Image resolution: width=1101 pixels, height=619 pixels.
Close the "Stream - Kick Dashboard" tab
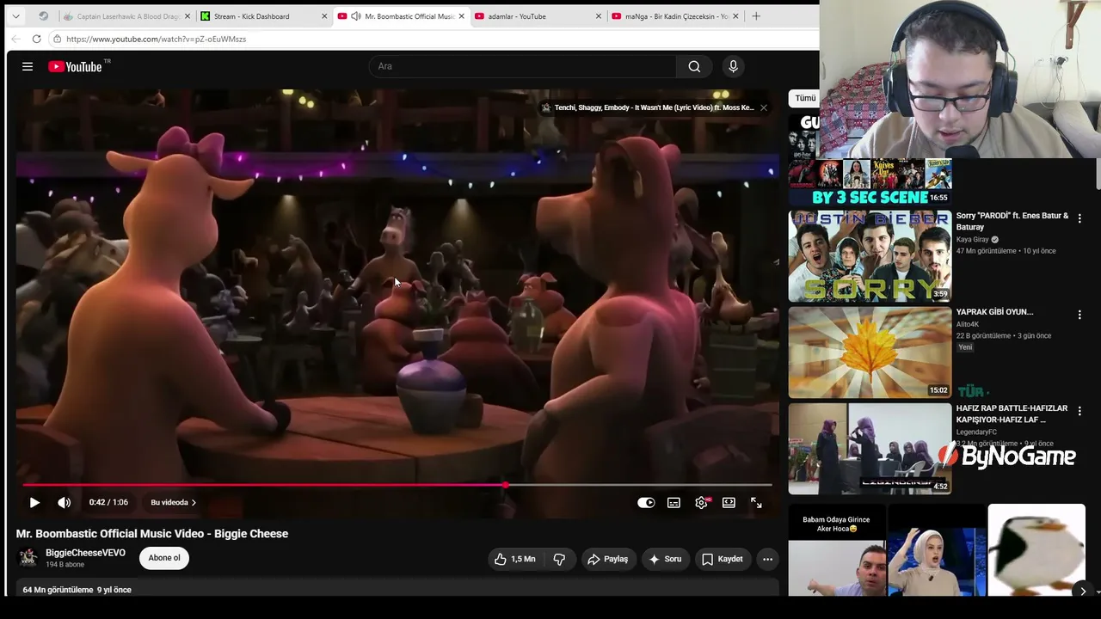point(324,16)
